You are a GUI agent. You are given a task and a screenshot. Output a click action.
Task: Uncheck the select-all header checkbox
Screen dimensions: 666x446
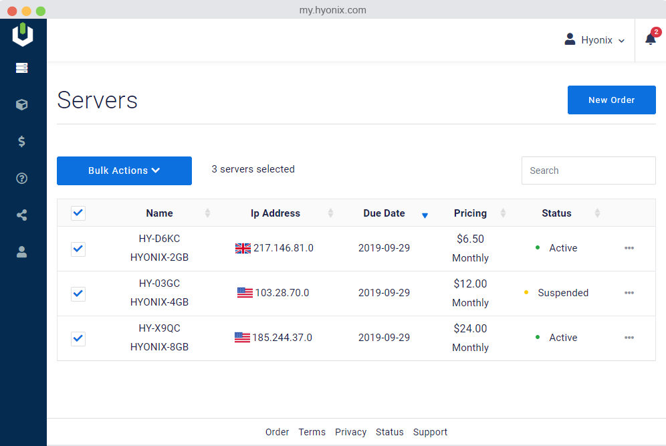(78, 213)
